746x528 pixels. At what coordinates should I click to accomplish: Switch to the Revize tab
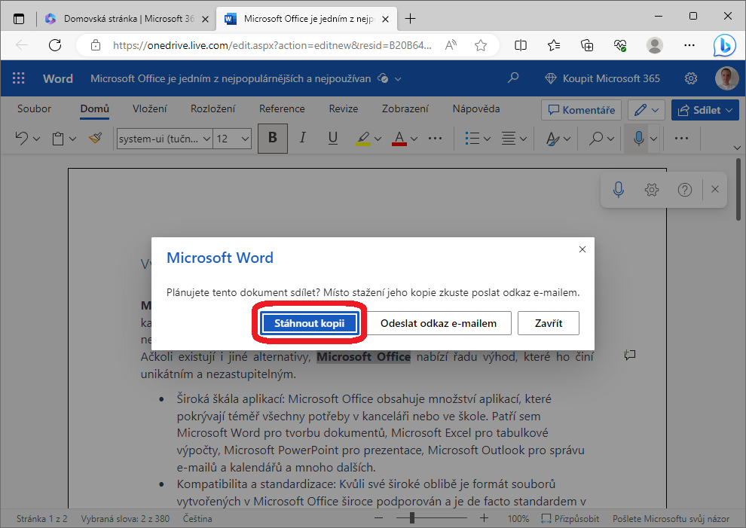(x=344, y=109)
